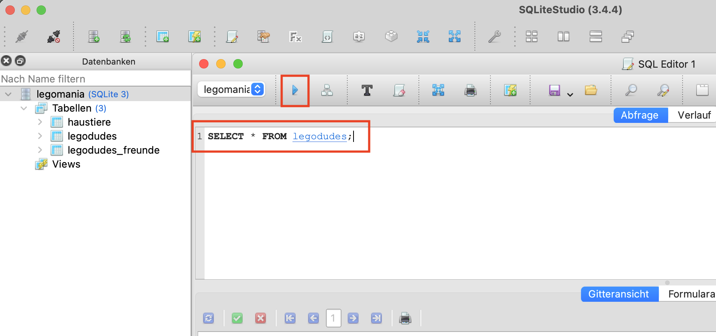Select the legodudes_freunde table
This screenshot has width=716, height=336.
pyautogui.click(x=113, y=150)
